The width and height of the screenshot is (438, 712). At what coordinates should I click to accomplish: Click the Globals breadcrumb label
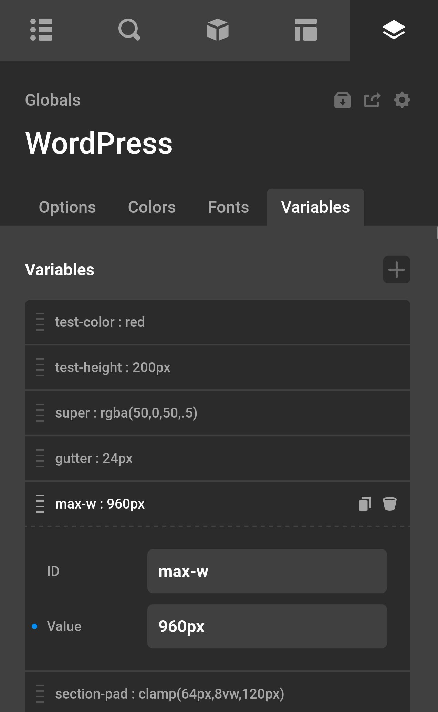[x=53, y=100]
